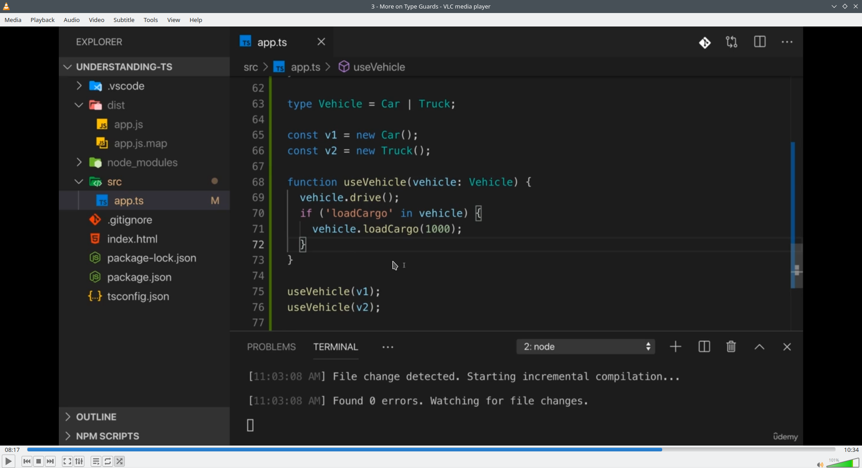Select app.ts in the explorer tree
The height and width of the screenshot is (468, 862).
[145, 201]
